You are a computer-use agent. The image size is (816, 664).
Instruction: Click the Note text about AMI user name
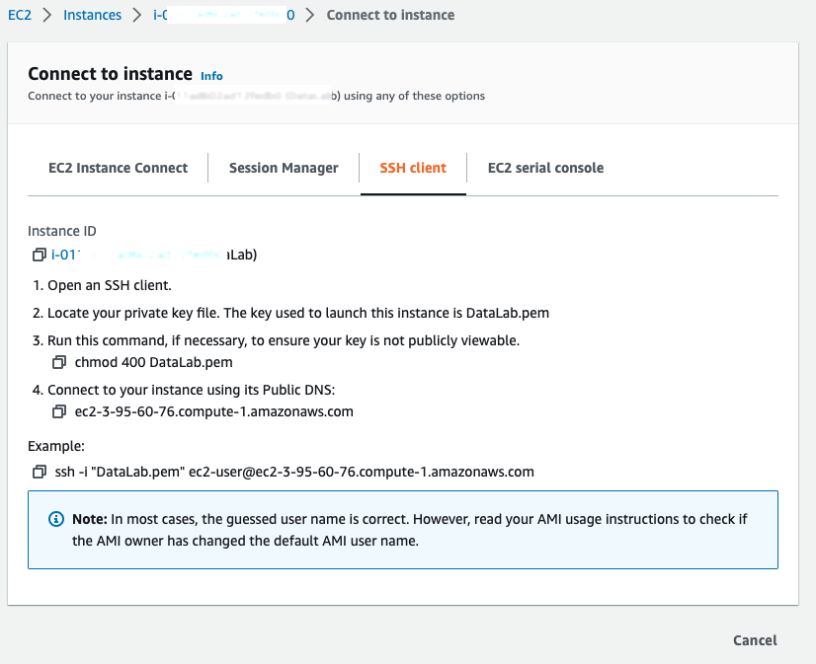415,530
